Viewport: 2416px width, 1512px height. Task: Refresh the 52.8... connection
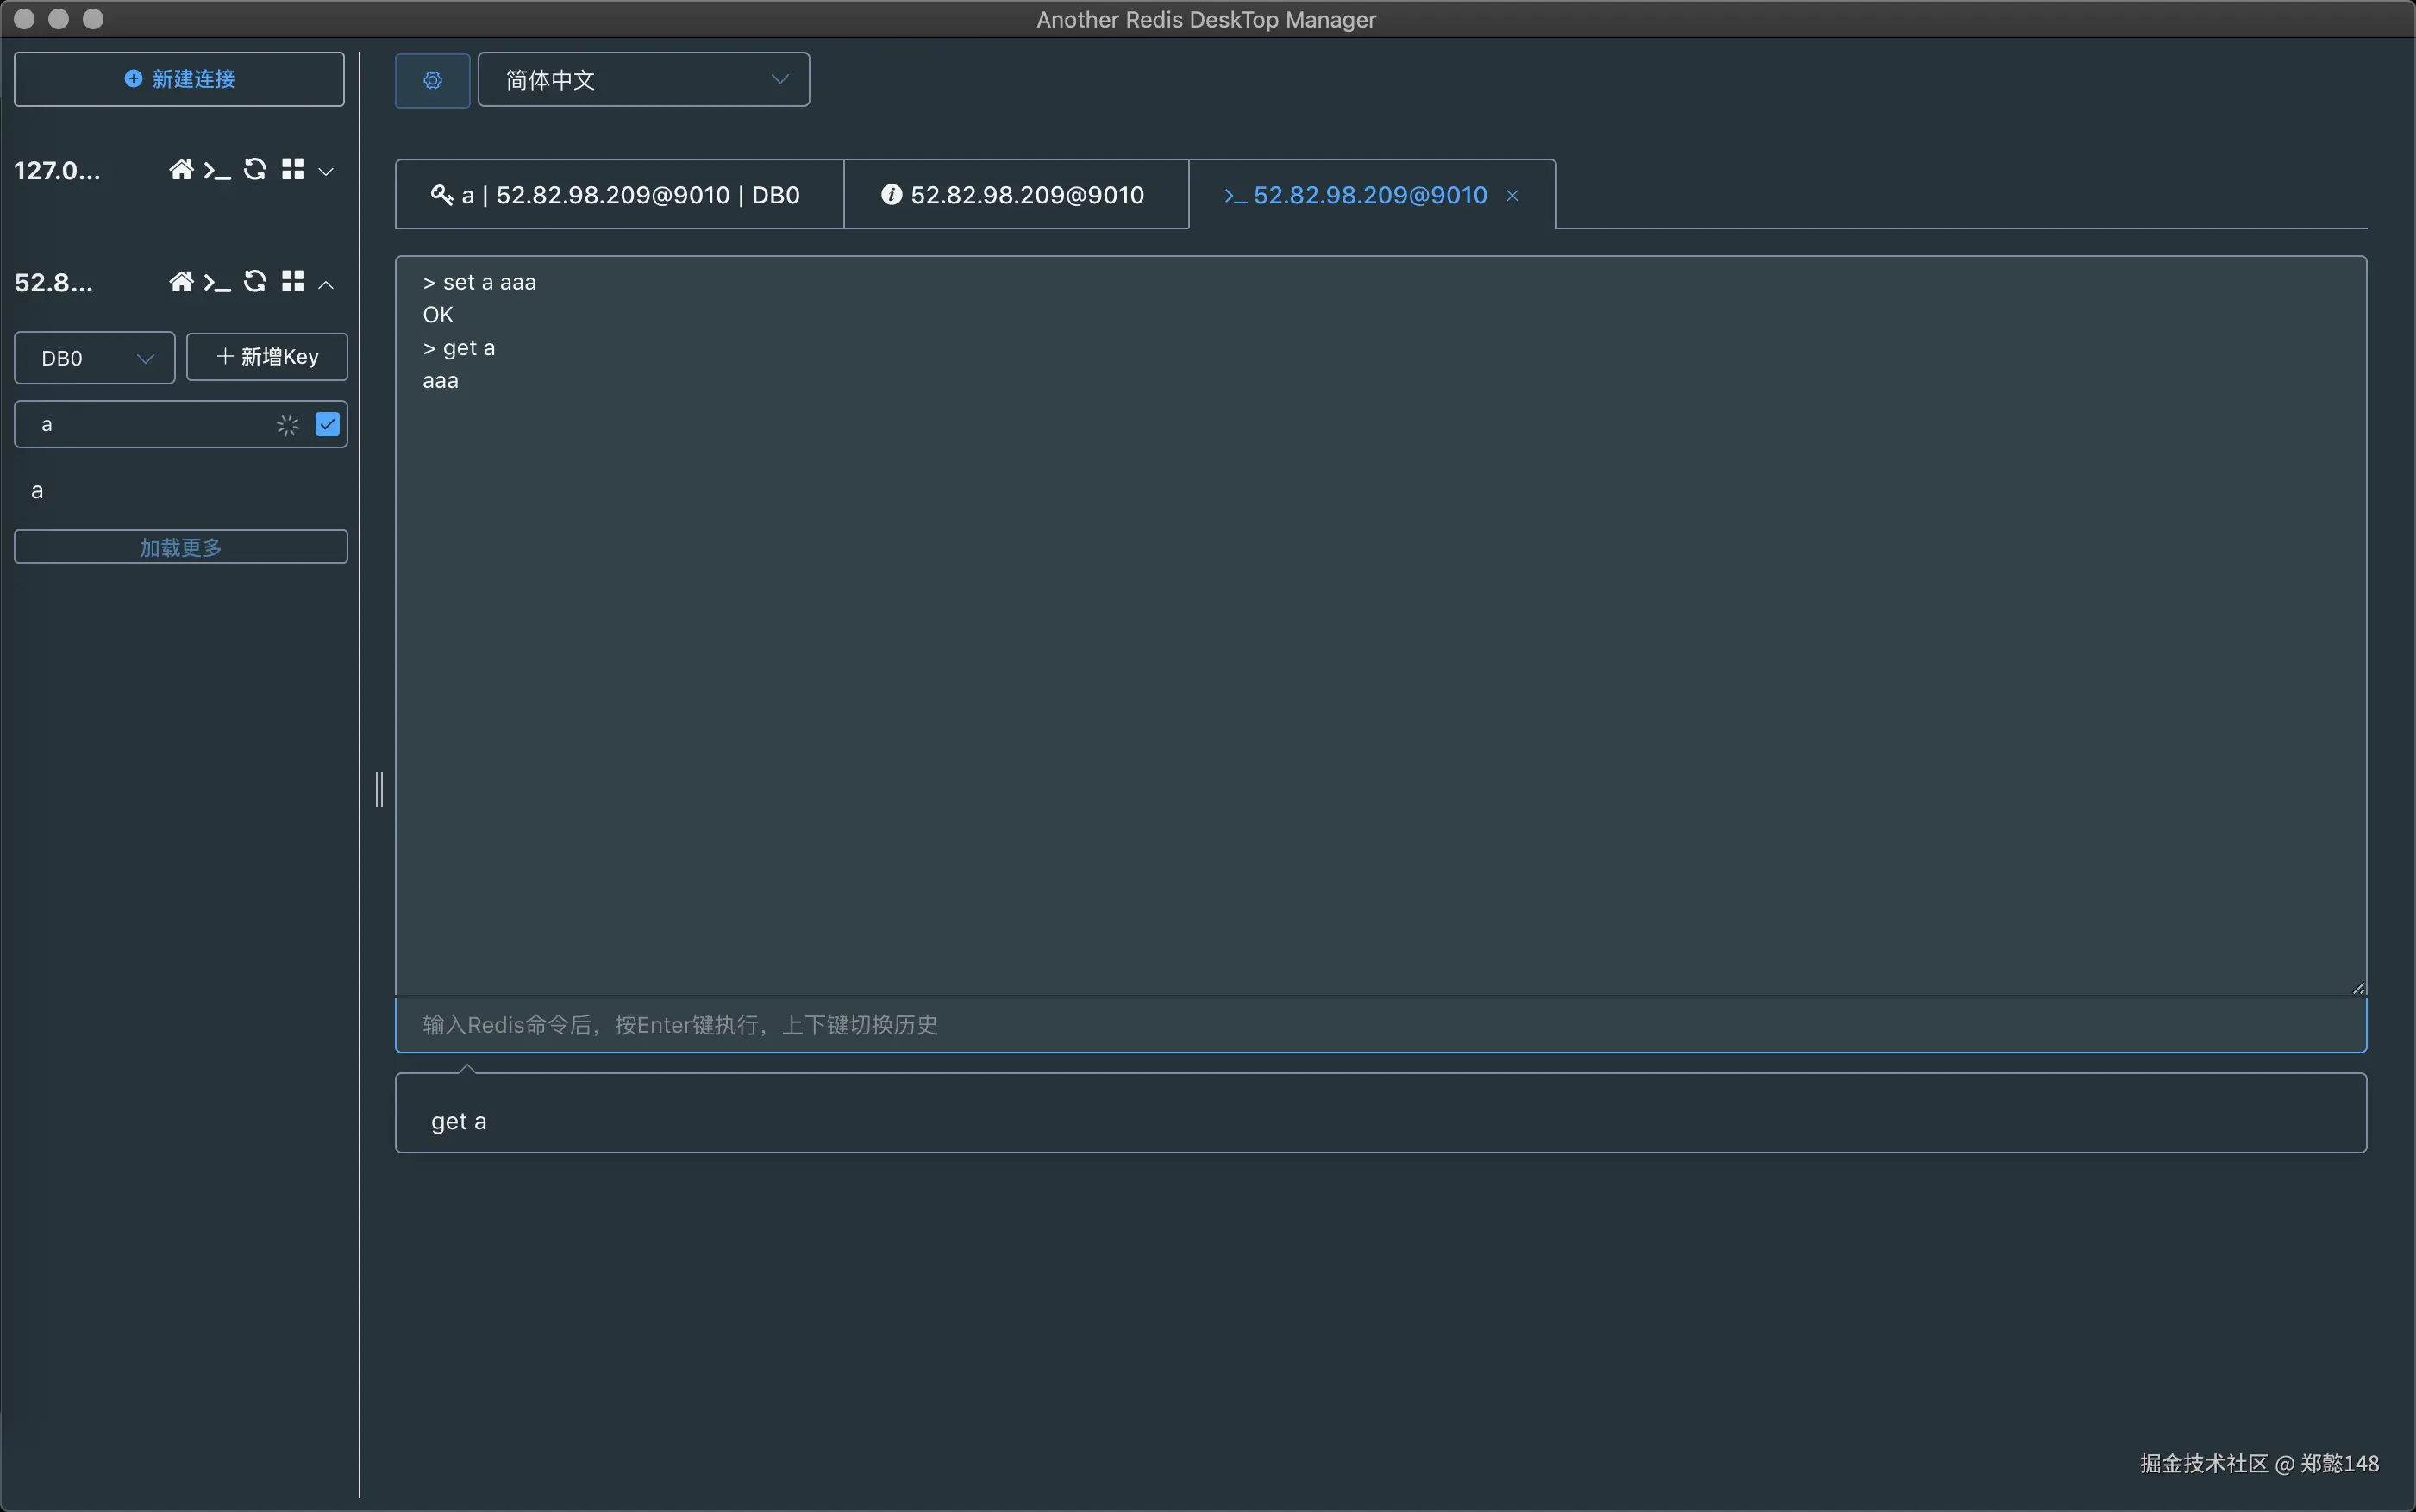click(x=255, y=282)
